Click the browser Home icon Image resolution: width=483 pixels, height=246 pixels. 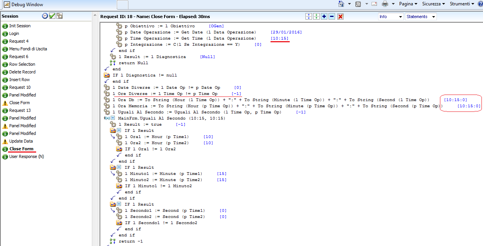click(341, 4)
